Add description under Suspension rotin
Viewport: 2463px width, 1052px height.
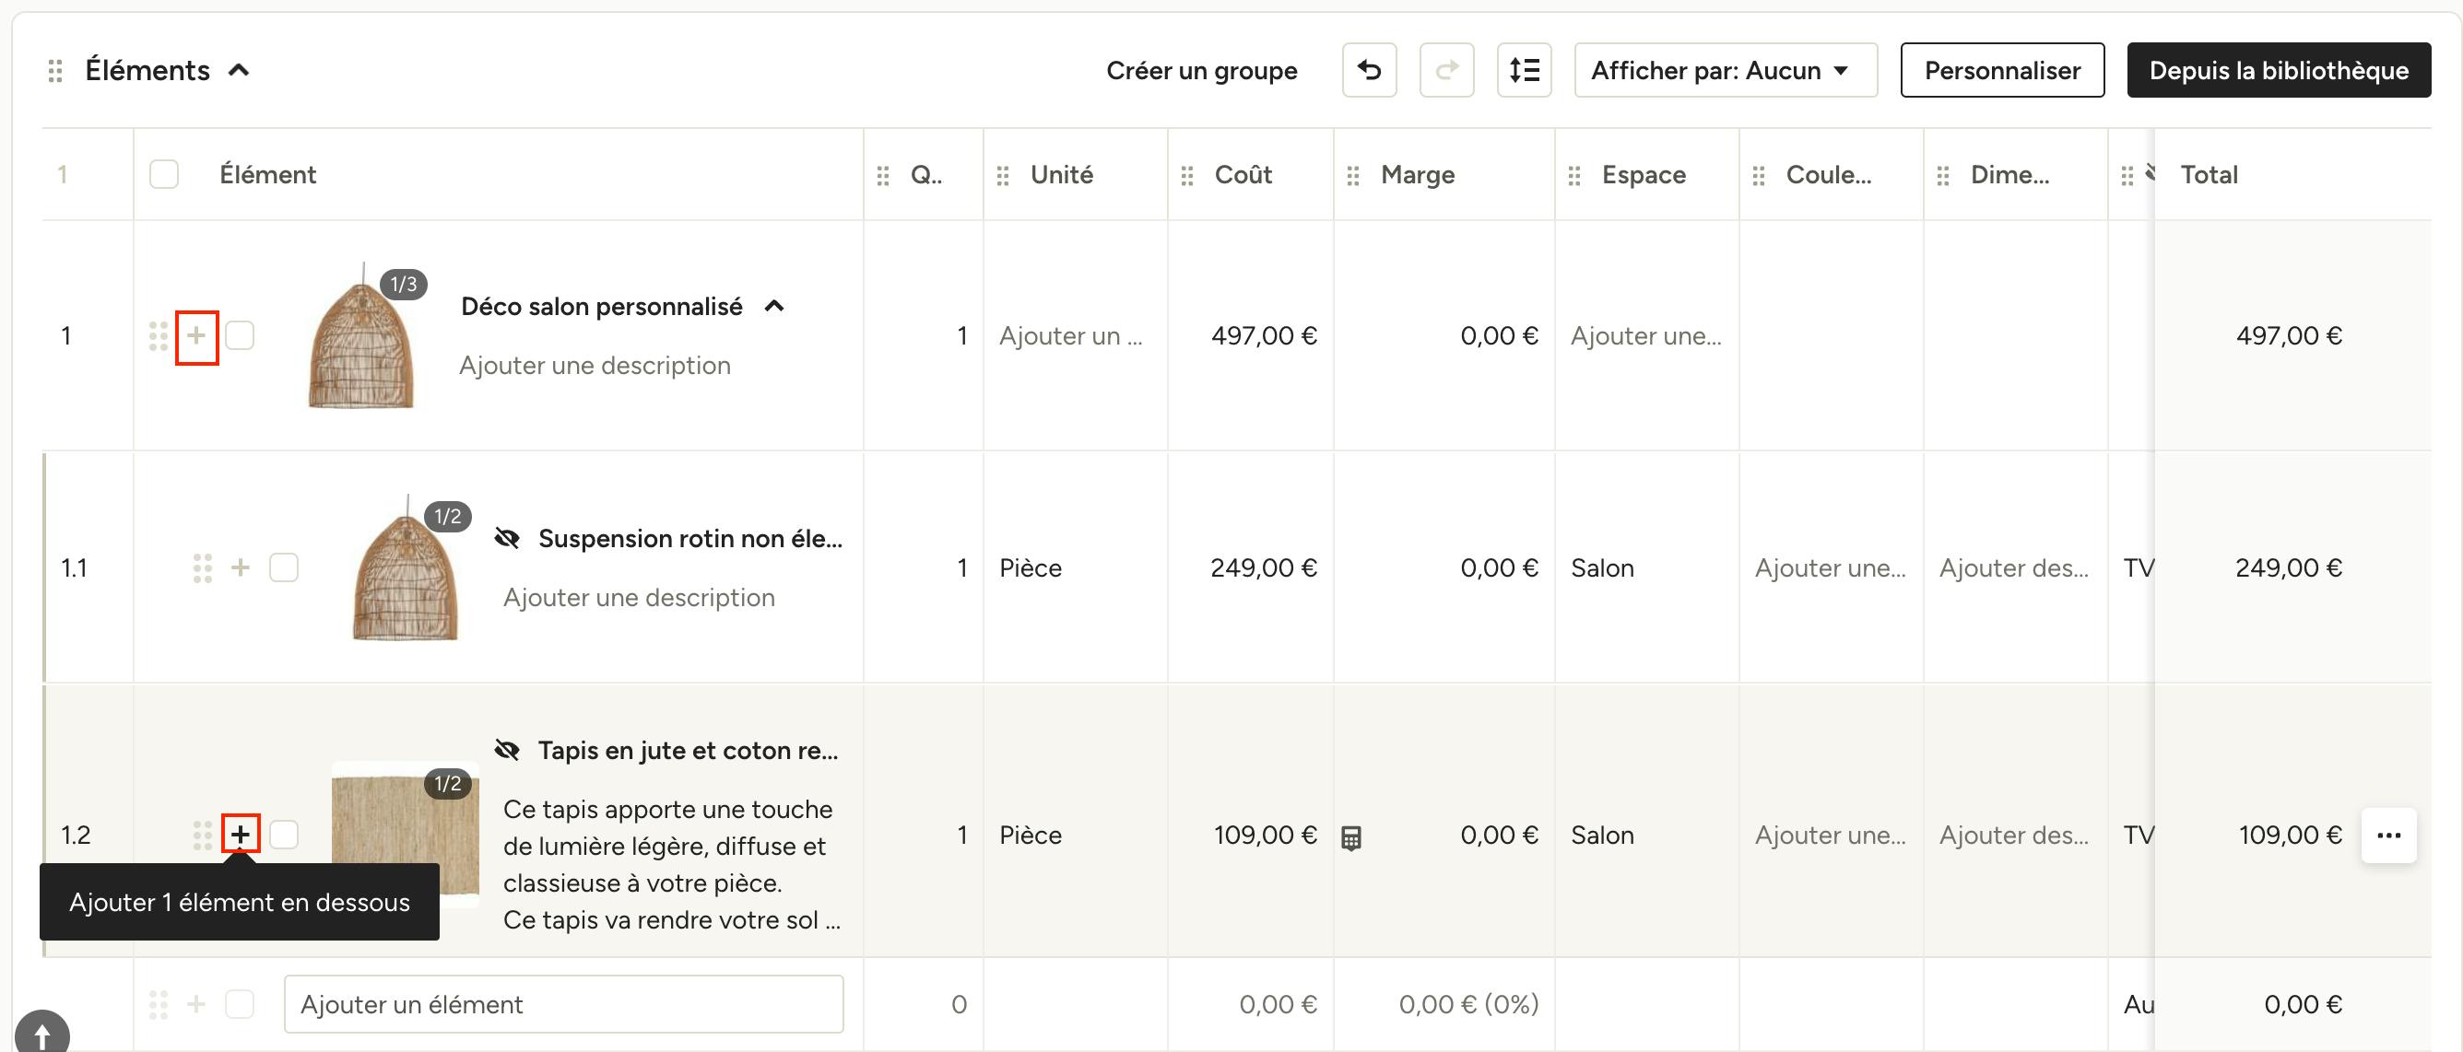639,598
